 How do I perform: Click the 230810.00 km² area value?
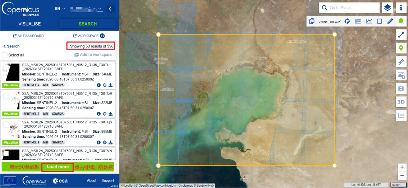[329, 22]
